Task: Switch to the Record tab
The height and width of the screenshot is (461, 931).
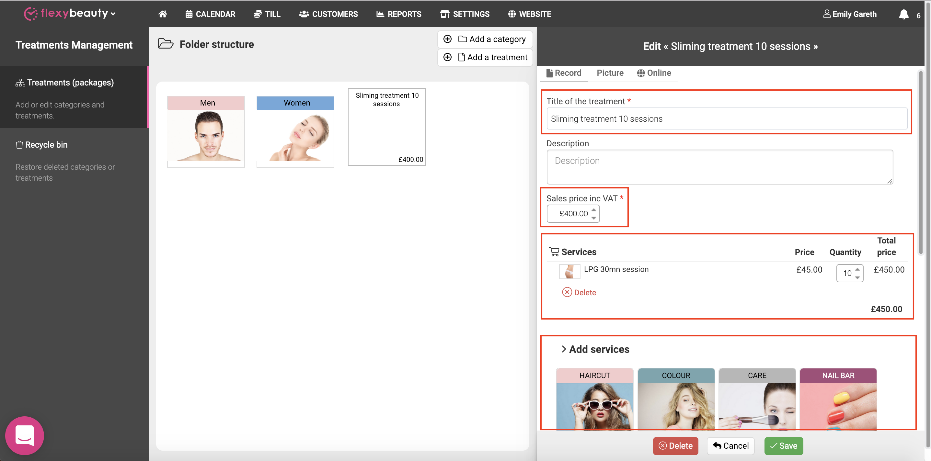Action: click(x=564, y=73)
